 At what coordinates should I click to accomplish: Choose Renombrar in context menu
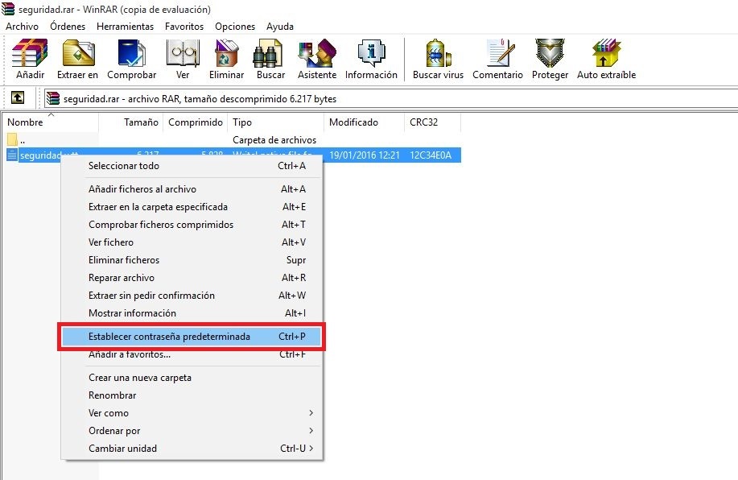192,395
